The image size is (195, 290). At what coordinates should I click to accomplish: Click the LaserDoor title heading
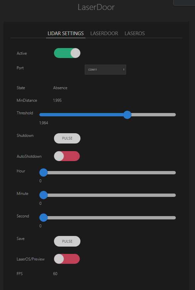point(96,7)
